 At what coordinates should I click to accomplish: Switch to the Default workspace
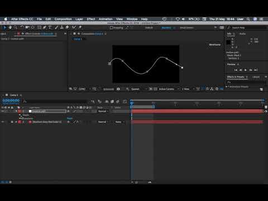(x=149, y=28)
